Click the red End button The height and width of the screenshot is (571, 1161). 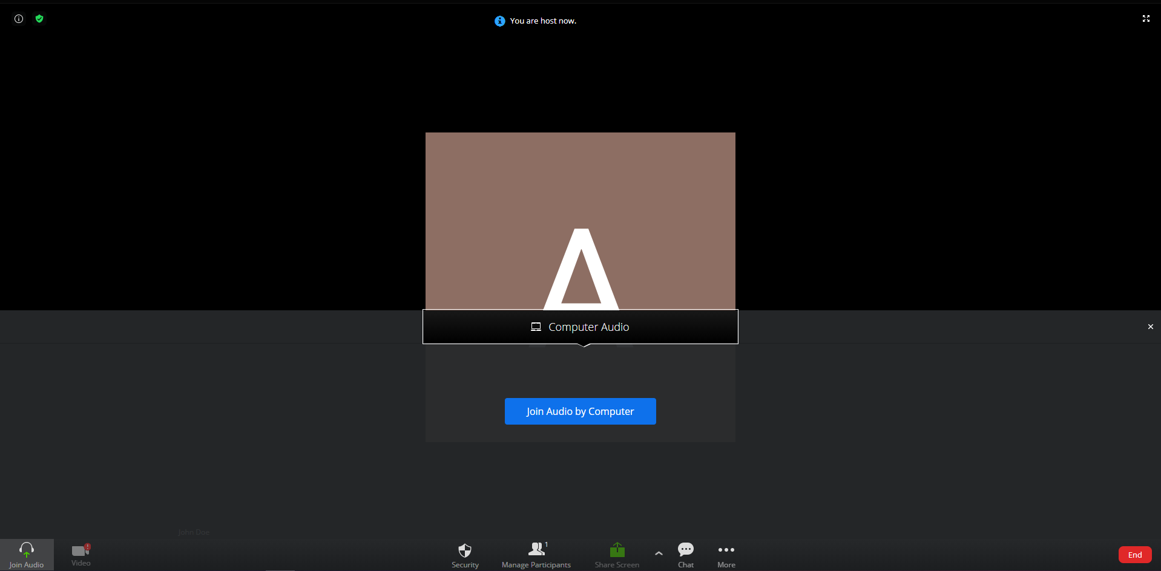[x=1135, y=555]
